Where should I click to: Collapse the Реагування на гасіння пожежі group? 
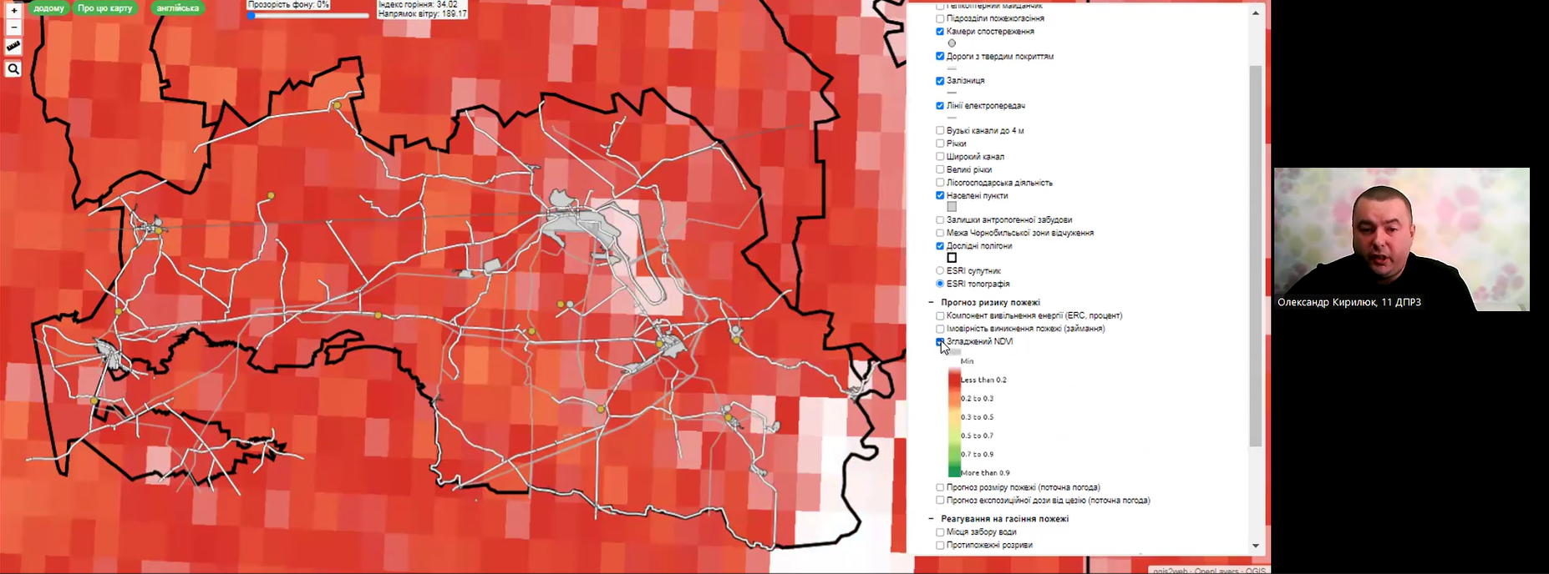(931, 519)
